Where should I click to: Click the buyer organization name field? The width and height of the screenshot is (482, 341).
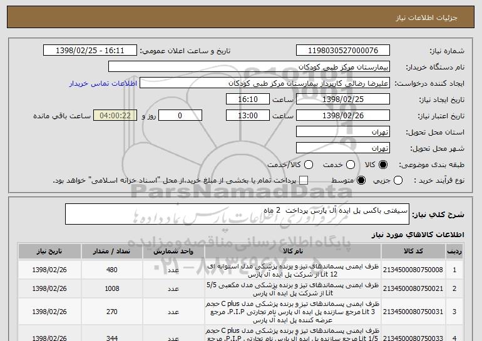[x=249, y=67]
